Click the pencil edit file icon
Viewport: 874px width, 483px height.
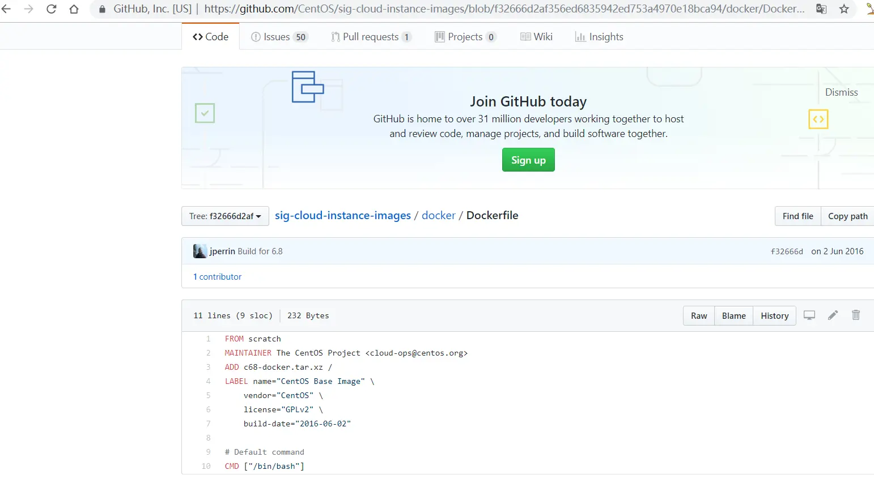[833, 315]
